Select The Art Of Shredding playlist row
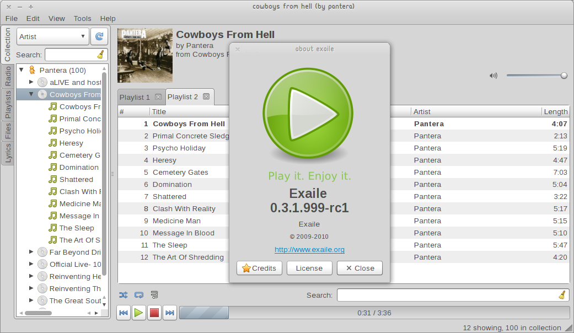This screenshot has width=574, height=333. coord(344,257)
